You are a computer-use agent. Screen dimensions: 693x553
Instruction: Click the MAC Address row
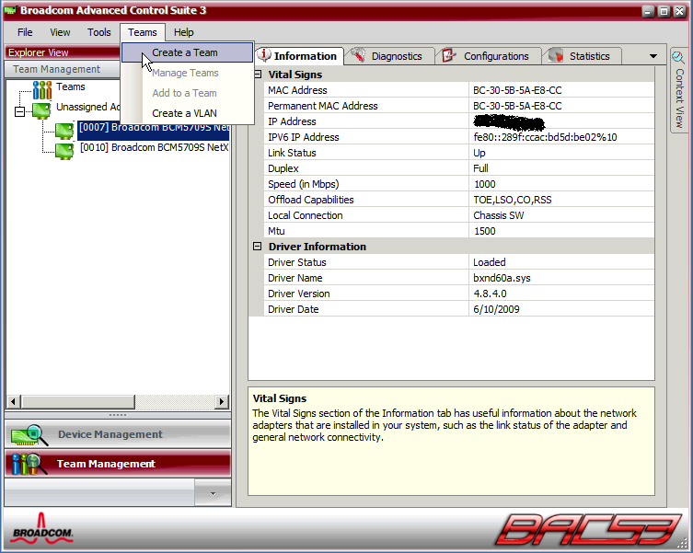coord(459,90)
